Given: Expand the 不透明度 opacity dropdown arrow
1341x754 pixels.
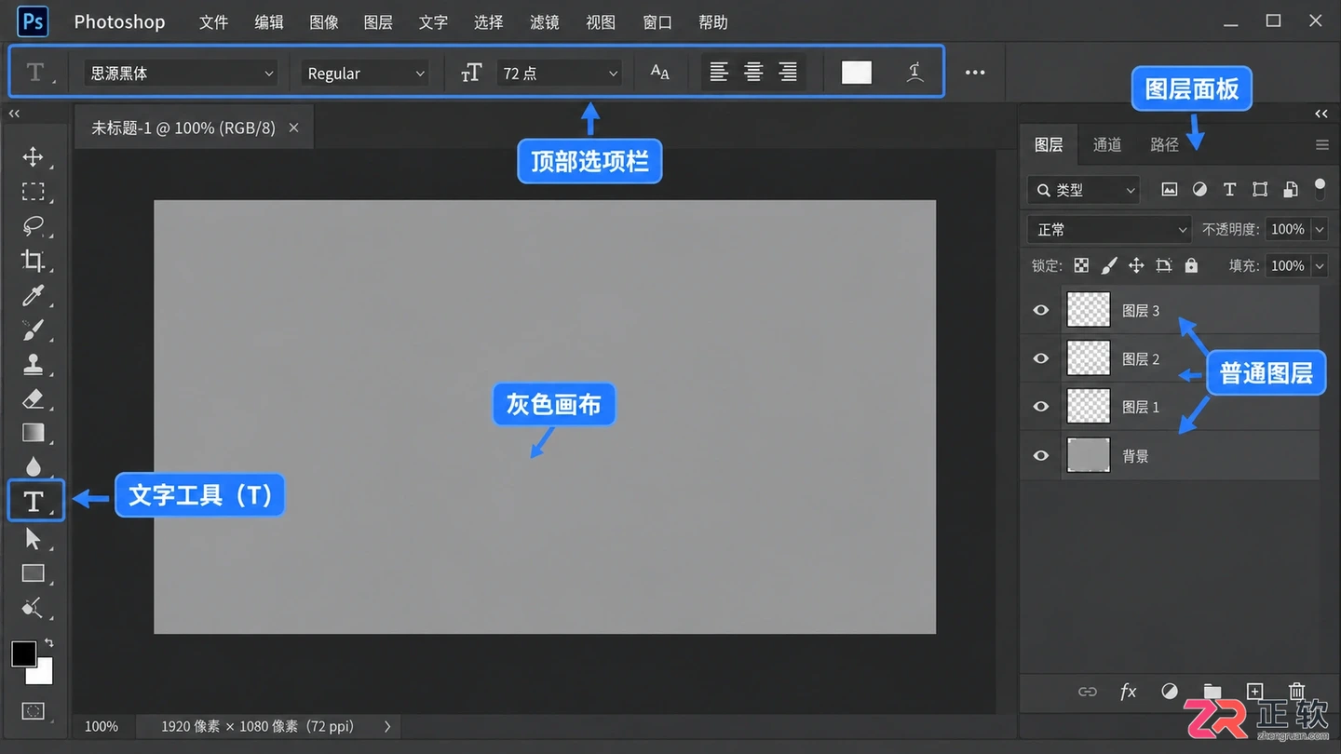Looking at the screenshot, I should 1319,229.
